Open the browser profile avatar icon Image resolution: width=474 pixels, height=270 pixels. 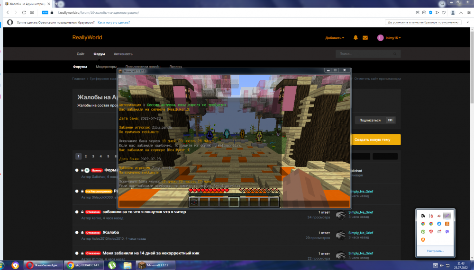coord(453,12)
